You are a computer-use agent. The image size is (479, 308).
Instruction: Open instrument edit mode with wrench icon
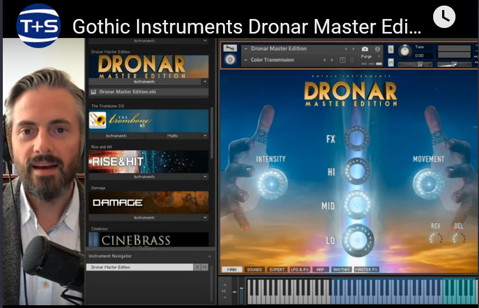230,48
